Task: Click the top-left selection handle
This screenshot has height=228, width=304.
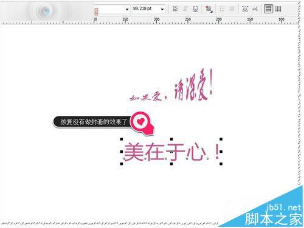Action: pos(122,139)
